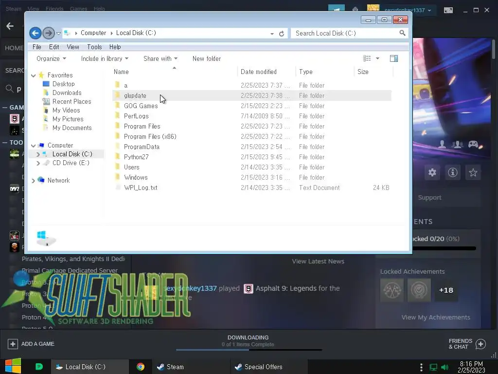Open the Edit menu in Explorer
Screen dimensions: 498x374
pyautogui.click(x=54, y=47)
